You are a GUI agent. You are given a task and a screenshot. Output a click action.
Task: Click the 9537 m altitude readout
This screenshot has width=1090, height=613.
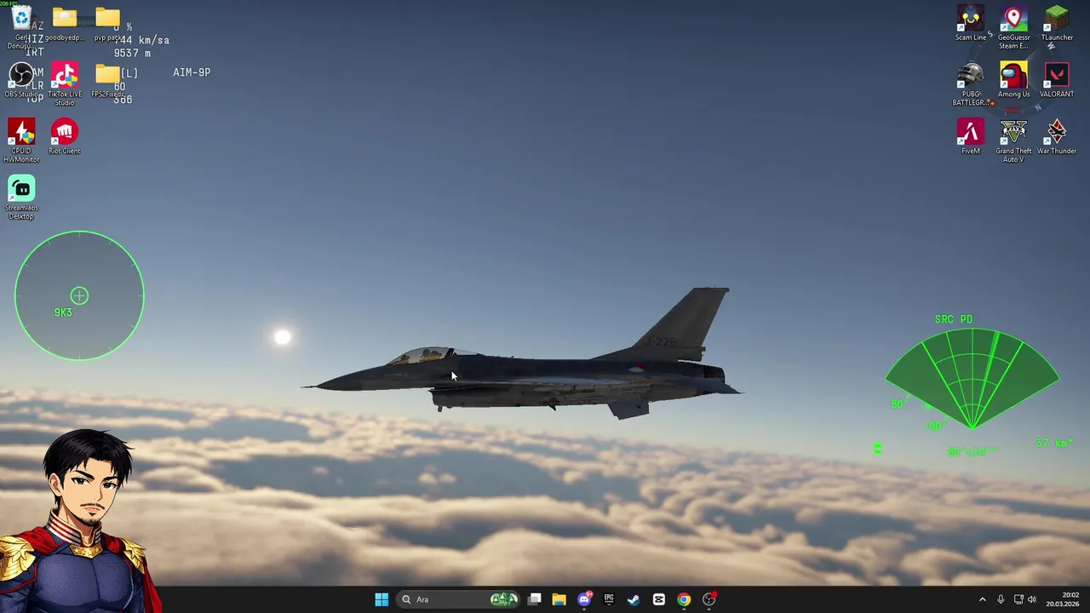132,53
